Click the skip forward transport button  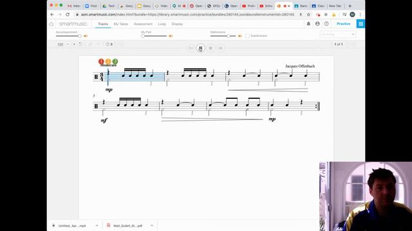click(x=220, y=48)
